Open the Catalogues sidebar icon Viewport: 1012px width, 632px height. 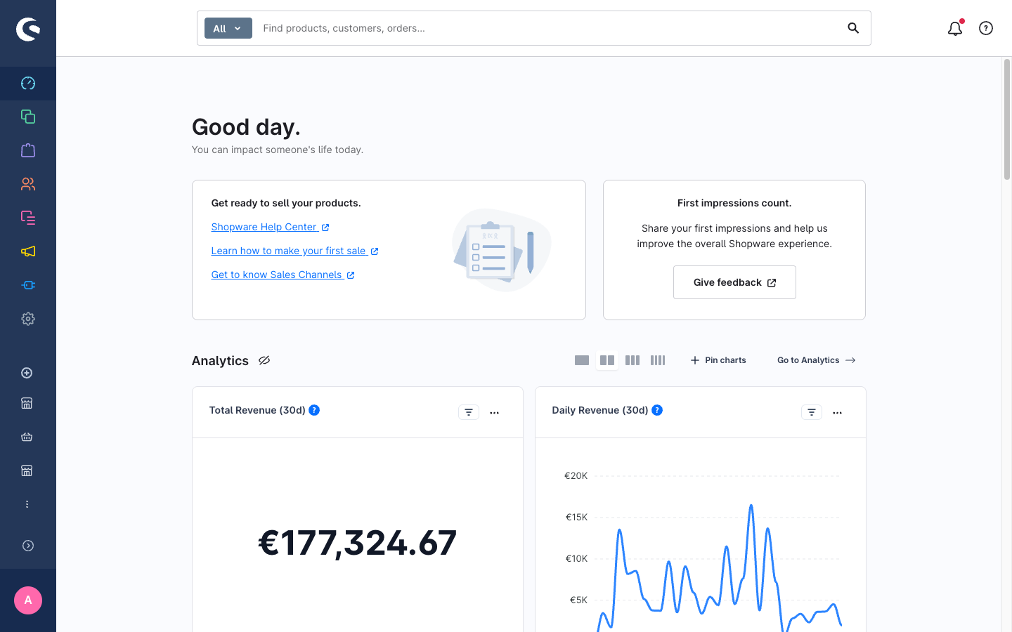[28, 117]
